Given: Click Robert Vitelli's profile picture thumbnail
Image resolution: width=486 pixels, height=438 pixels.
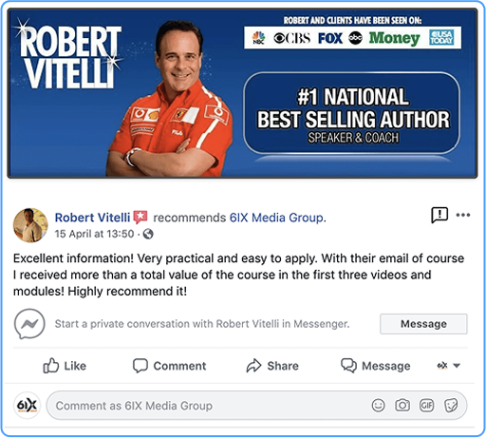Looking at the screenshot, I should [30, 225].
